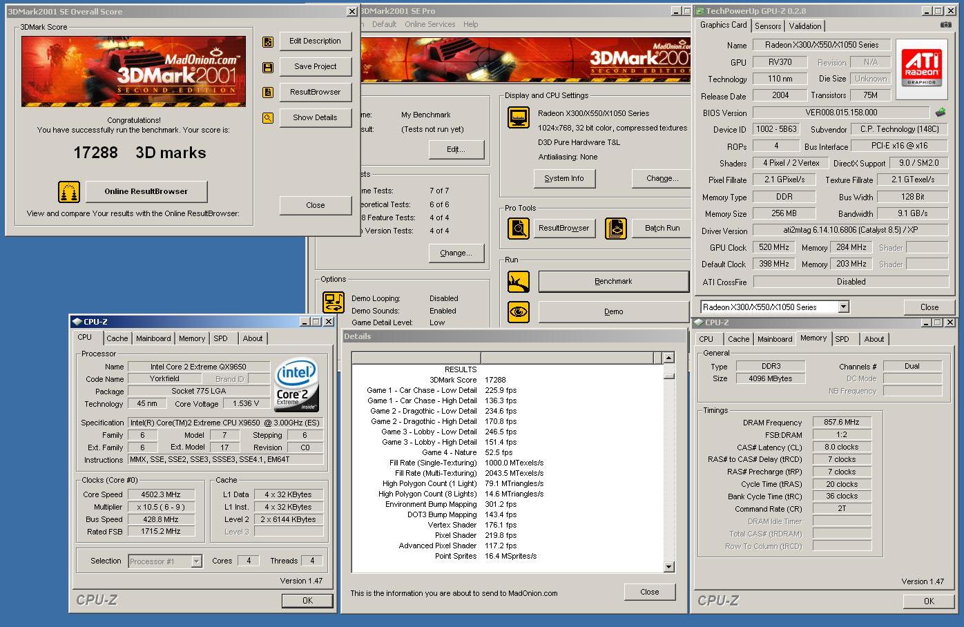Switch to the Validation tab in GPU-Z

click(x=805, y=26)
